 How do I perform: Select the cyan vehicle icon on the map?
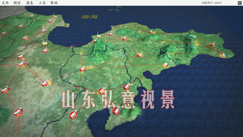point(192,36)
